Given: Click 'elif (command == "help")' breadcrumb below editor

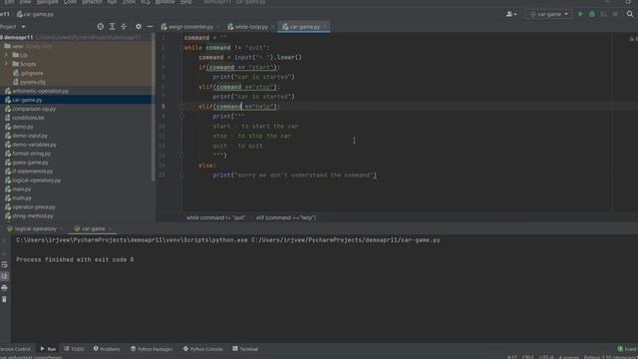Looking at the screenshot, I should tap(286, 217).
